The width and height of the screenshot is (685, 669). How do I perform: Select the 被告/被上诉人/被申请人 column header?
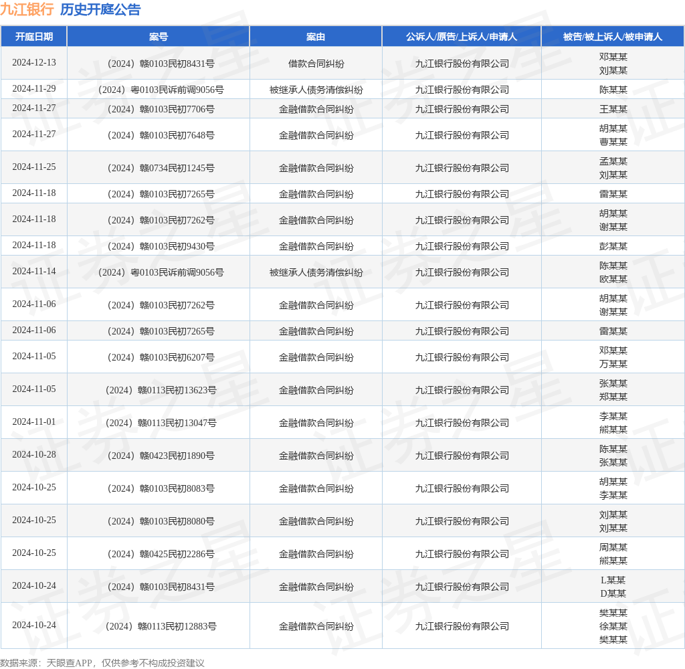(x=613, y=37)
